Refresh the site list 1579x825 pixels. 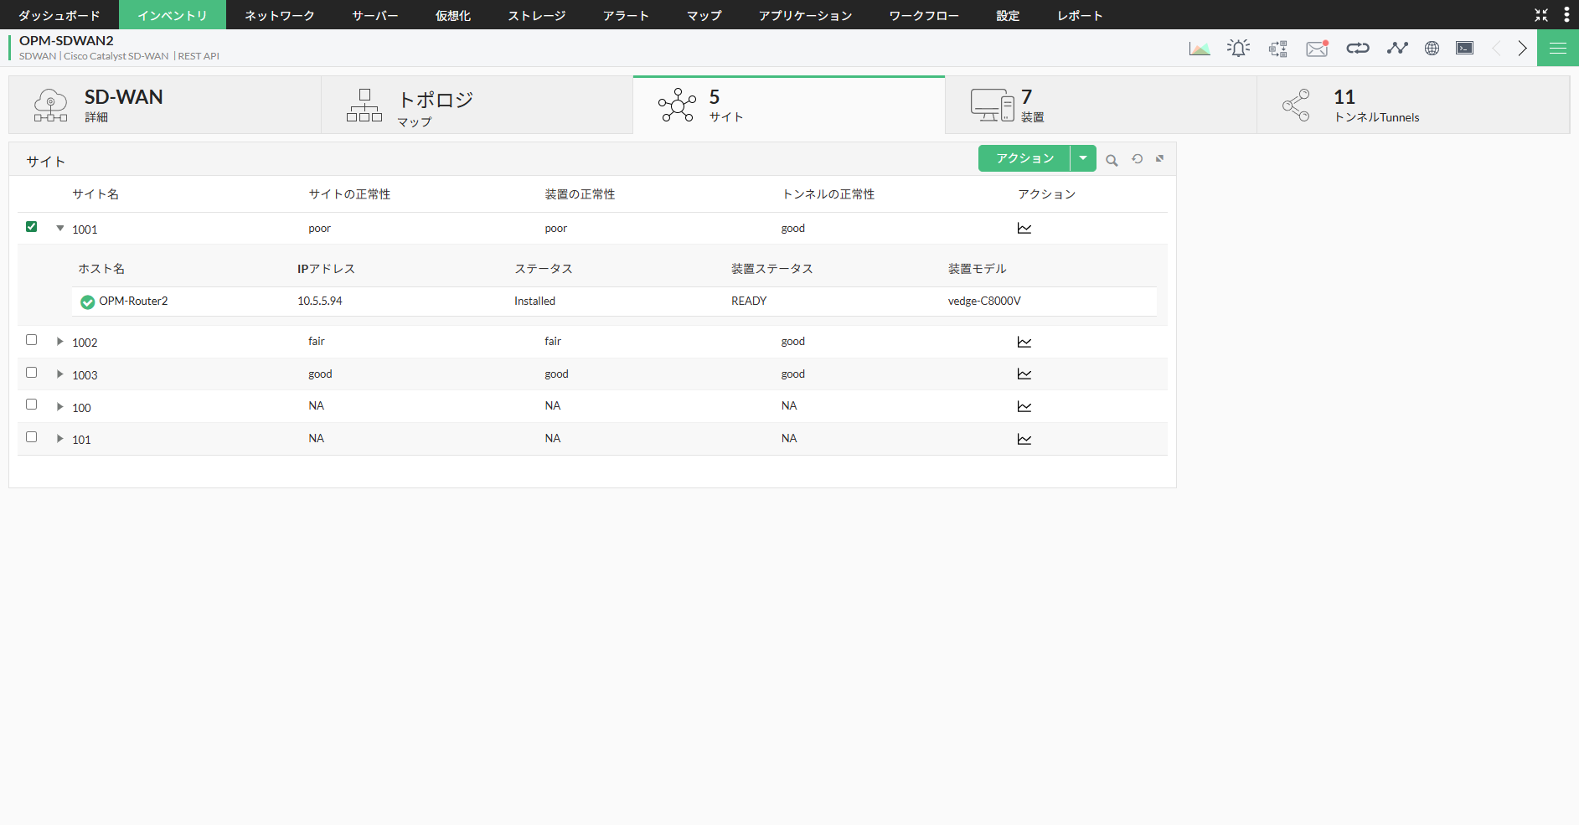(x=1137, y=159)
